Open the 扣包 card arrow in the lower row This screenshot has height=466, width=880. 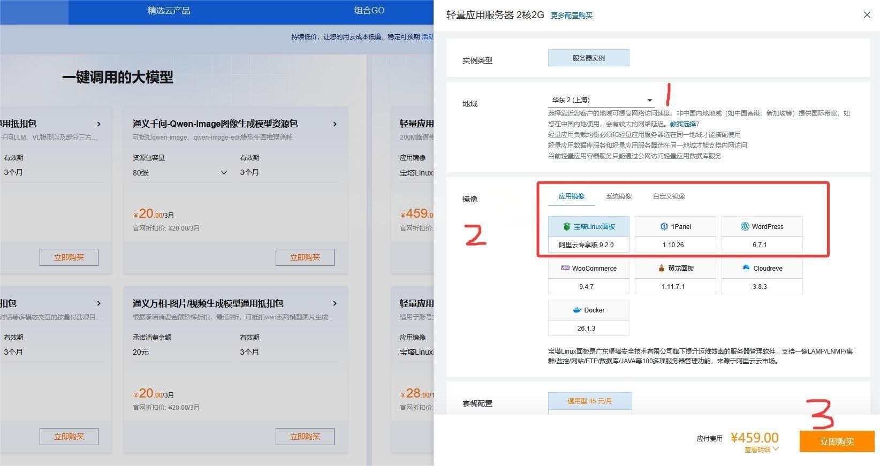click(x=98, y=303)
